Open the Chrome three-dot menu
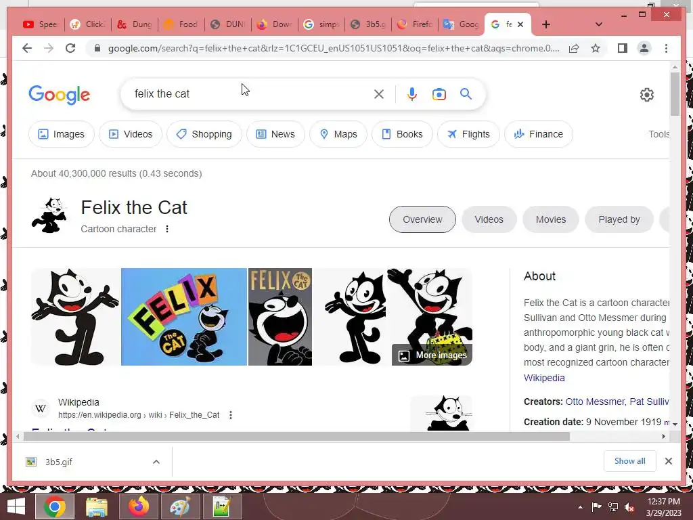The height and width of the screenshot is (520, 693). 666,48
